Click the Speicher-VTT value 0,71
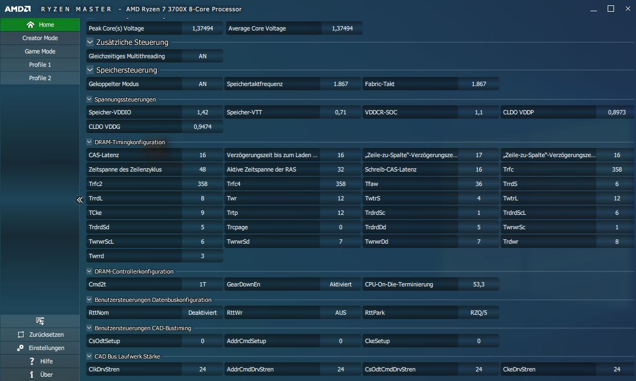Viewport: 636px width, 381px height. tap(340, 112)
